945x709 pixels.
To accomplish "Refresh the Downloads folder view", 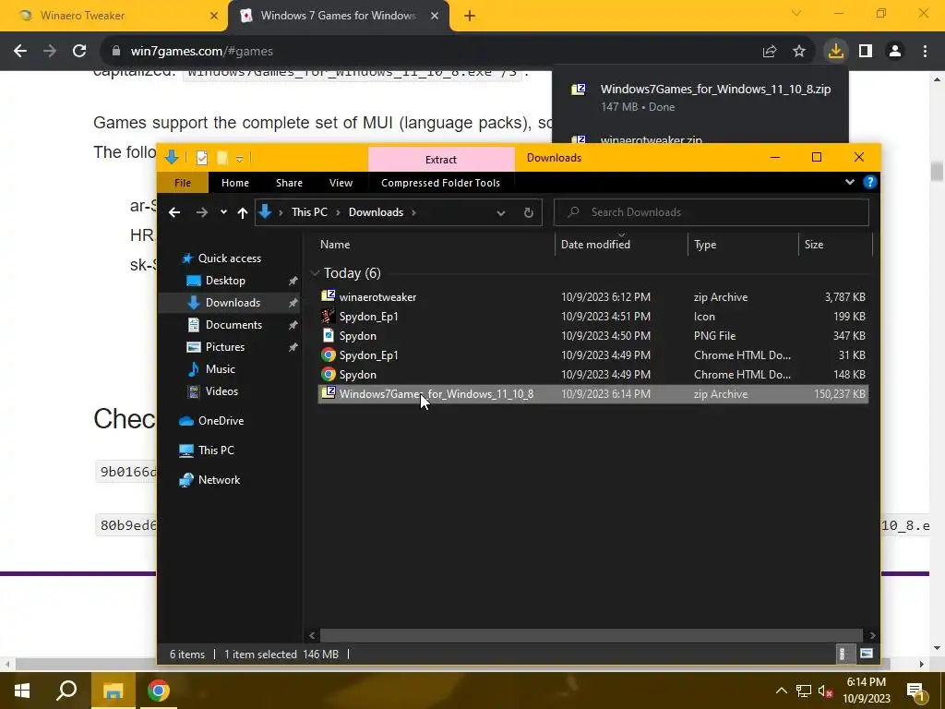I will pyautogui.click(x=529, y=213).
